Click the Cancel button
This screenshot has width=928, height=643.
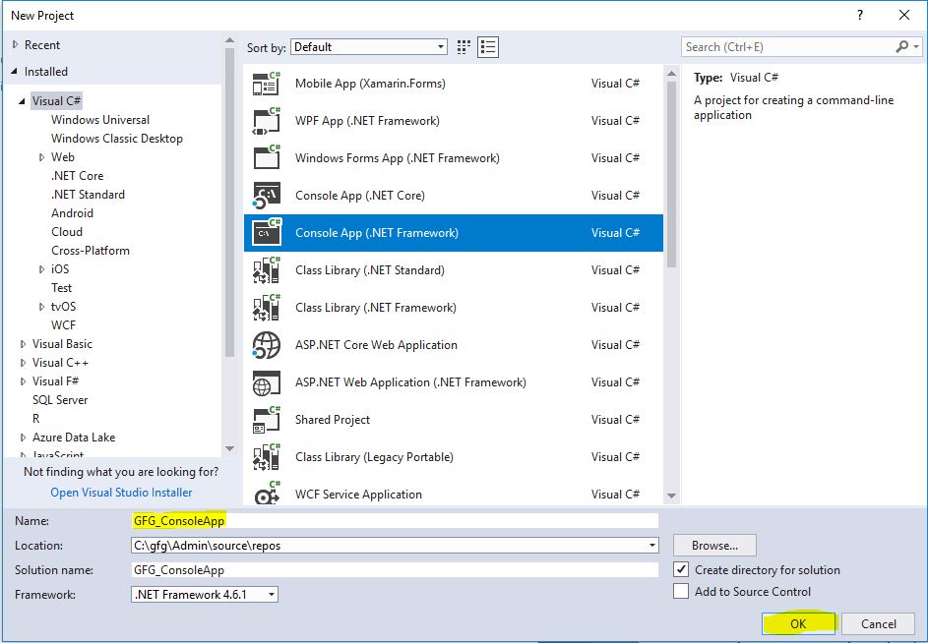pyautogui.click(x=878, y=623)
